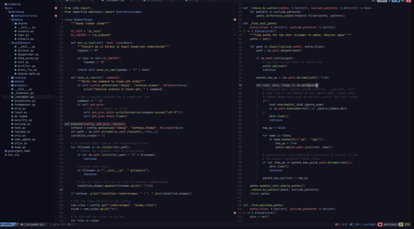The image size is (414, 229).
Task: Open tbtools.py in the file tree
Action: point(26,39)
